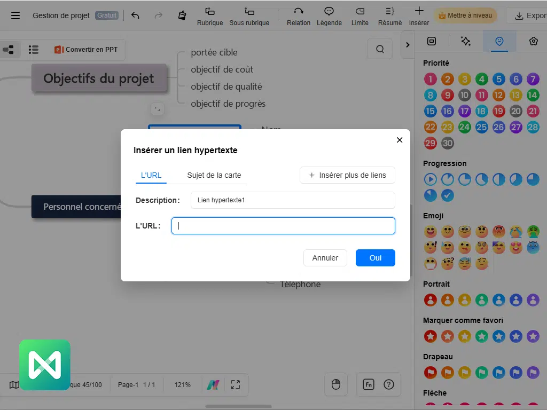Select the L'URL tab
This screenshot has height=410, width=547.
pyautogui.click(x=151, y=175)
